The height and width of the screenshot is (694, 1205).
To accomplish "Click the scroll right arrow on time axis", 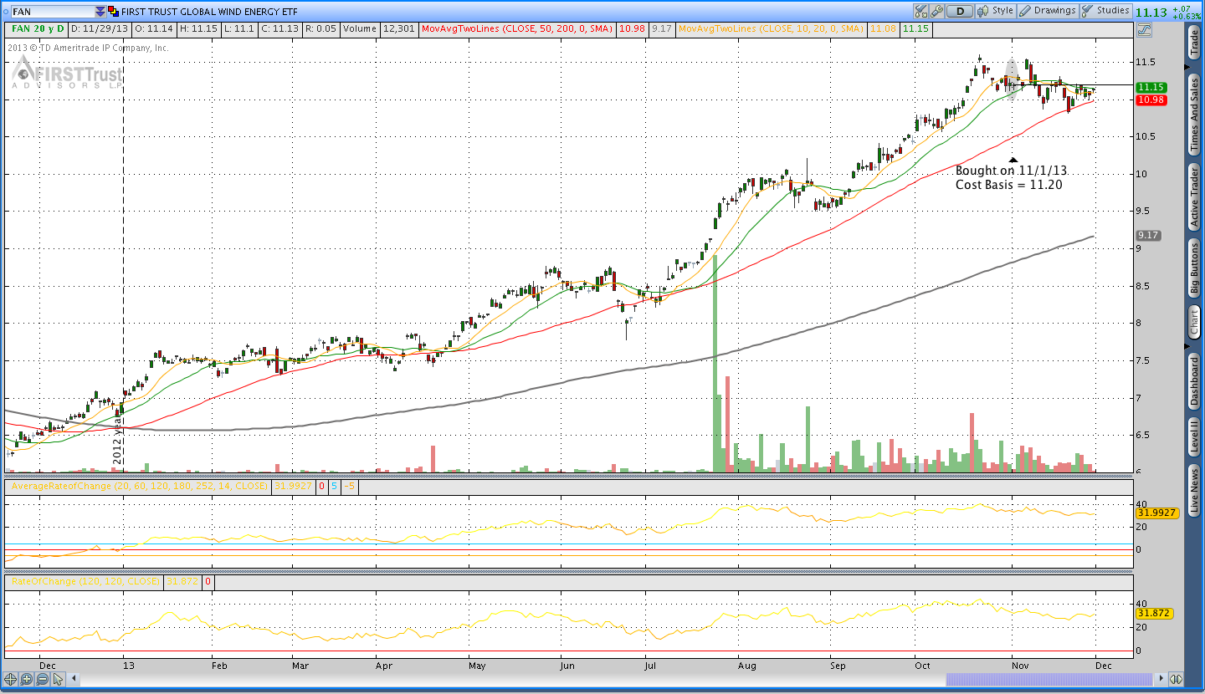I will point(1160,679).
